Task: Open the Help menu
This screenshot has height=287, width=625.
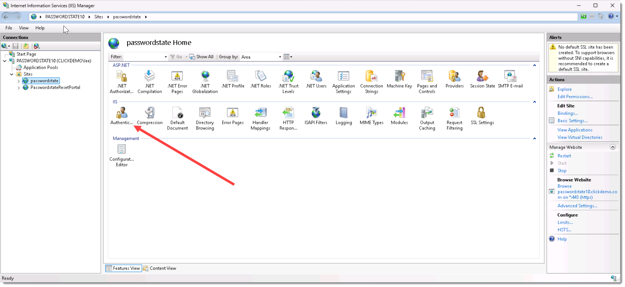Action: pos(40,28)
